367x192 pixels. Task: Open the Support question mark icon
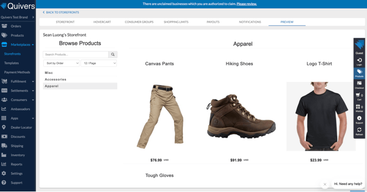[x=4, y=182]
